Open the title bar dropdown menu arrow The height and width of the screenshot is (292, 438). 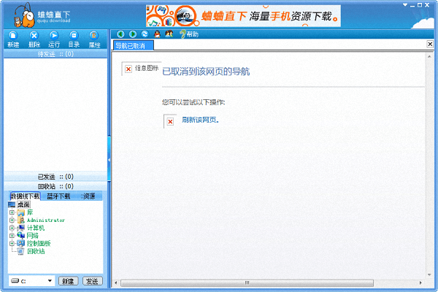pyautogui.click(x=405, y=5)
